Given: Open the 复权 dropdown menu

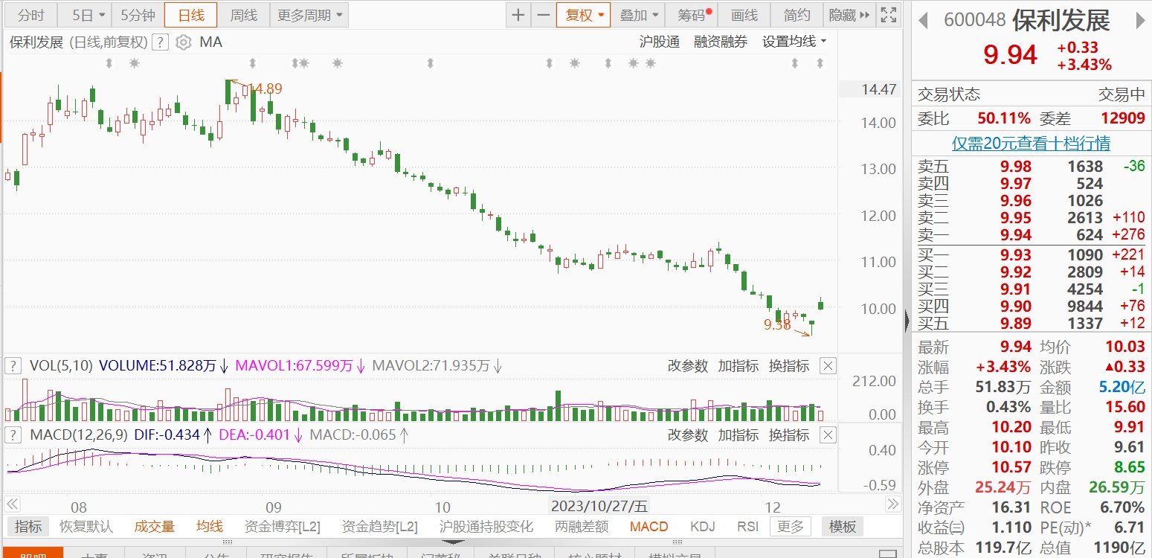Looking at the screenshot, I should 583,15.
